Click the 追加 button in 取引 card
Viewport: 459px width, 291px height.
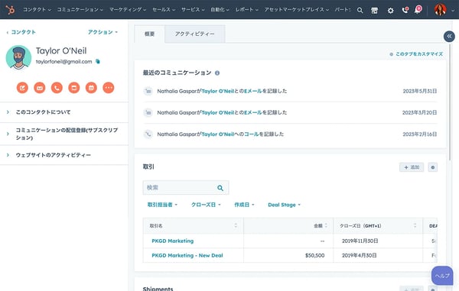(412, 167)
